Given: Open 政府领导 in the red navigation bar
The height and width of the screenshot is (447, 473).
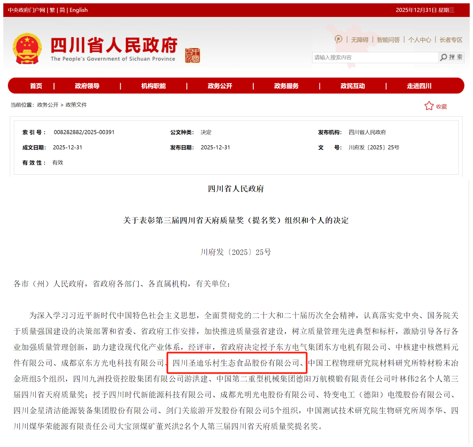Looking at the screenshot, I should coord(86,86).
